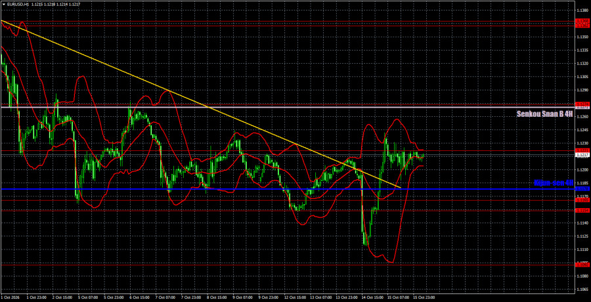Click the 1 Oct 23:00 time label
The image size is (591, 302).
pos(37,297)
